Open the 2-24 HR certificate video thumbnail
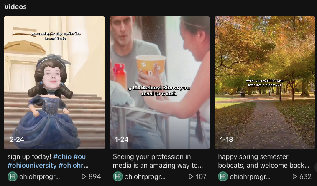The height and width of the screenshot is (186, 317). (x=54, y=82)
